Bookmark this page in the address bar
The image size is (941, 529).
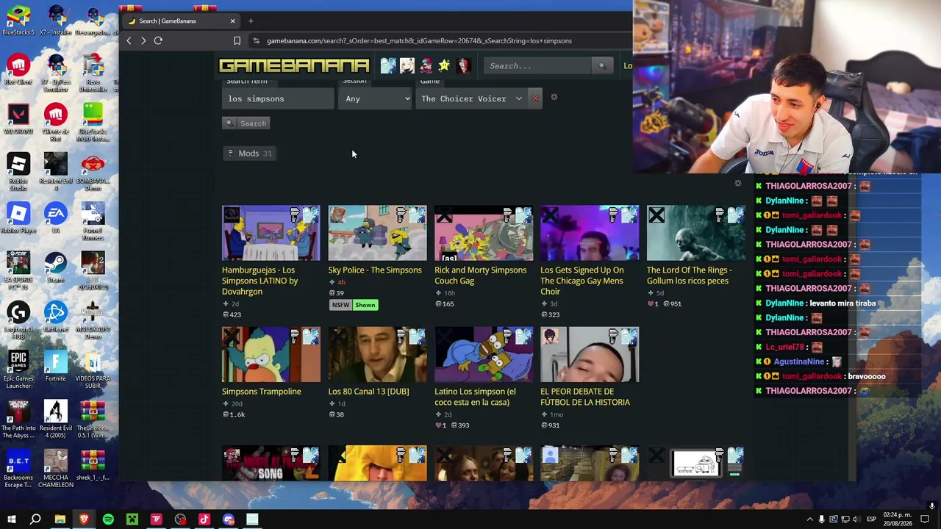237,40
